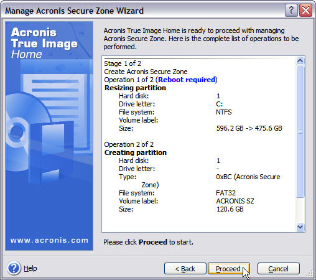Select the 'Stage 1 of 2' line

pyautogui.click(x=123, y=63)
